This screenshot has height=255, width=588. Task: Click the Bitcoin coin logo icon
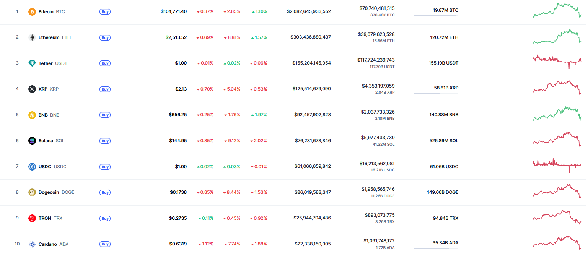[x=32, y=12]
